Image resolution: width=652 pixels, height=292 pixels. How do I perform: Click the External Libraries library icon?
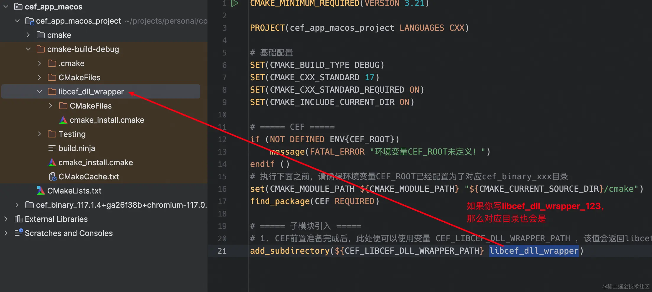pyautogui.click(x=18, y=219)
